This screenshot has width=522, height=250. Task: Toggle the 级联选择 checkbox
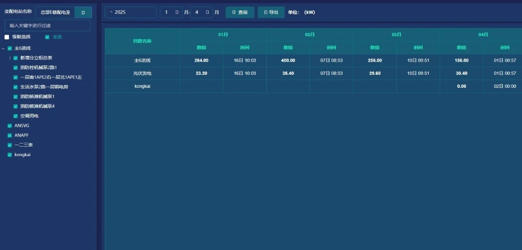click(7, 37)
